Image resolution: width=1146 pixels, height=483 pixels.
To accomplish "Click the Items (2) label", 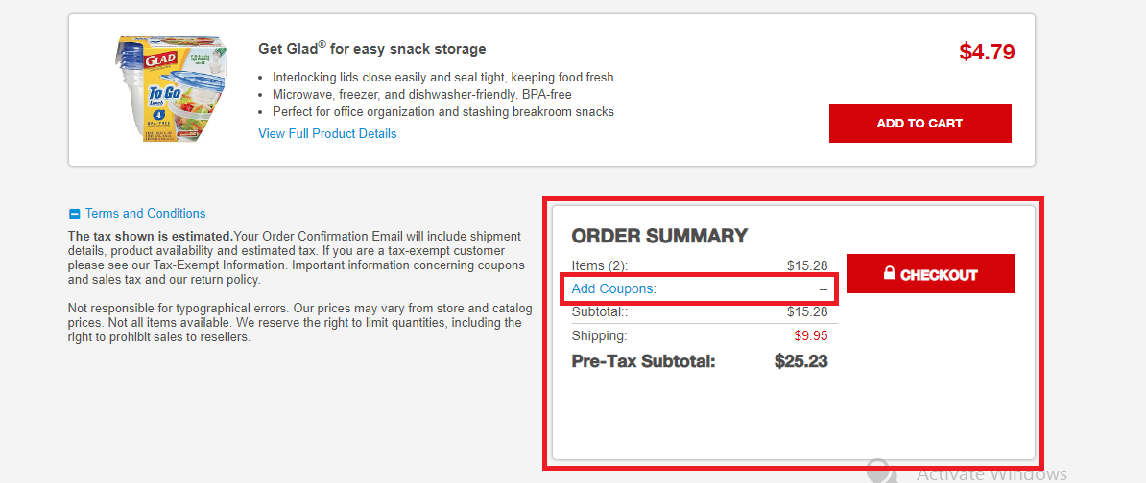I will [x=599, y=265].
